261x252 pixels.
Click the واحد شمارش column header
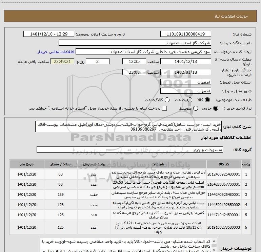coord(94,164)
